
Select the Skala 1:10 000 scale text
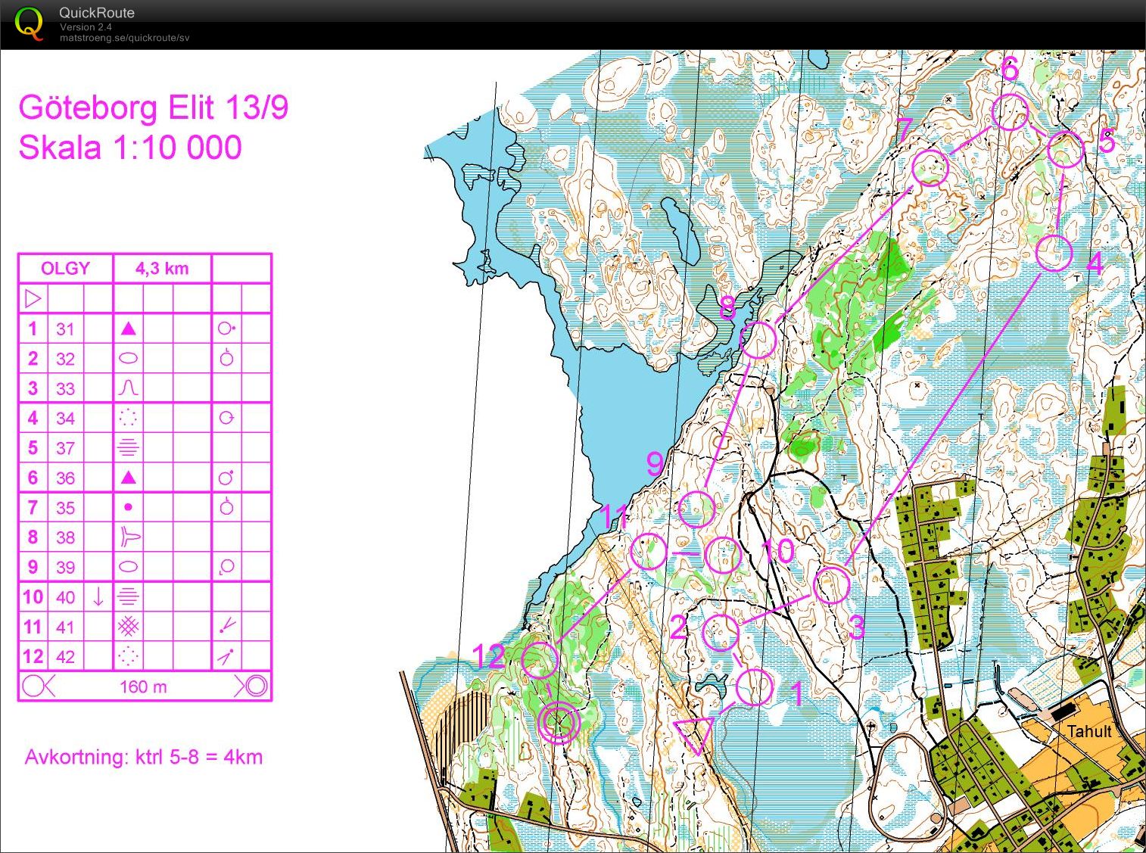pos(130,147)
